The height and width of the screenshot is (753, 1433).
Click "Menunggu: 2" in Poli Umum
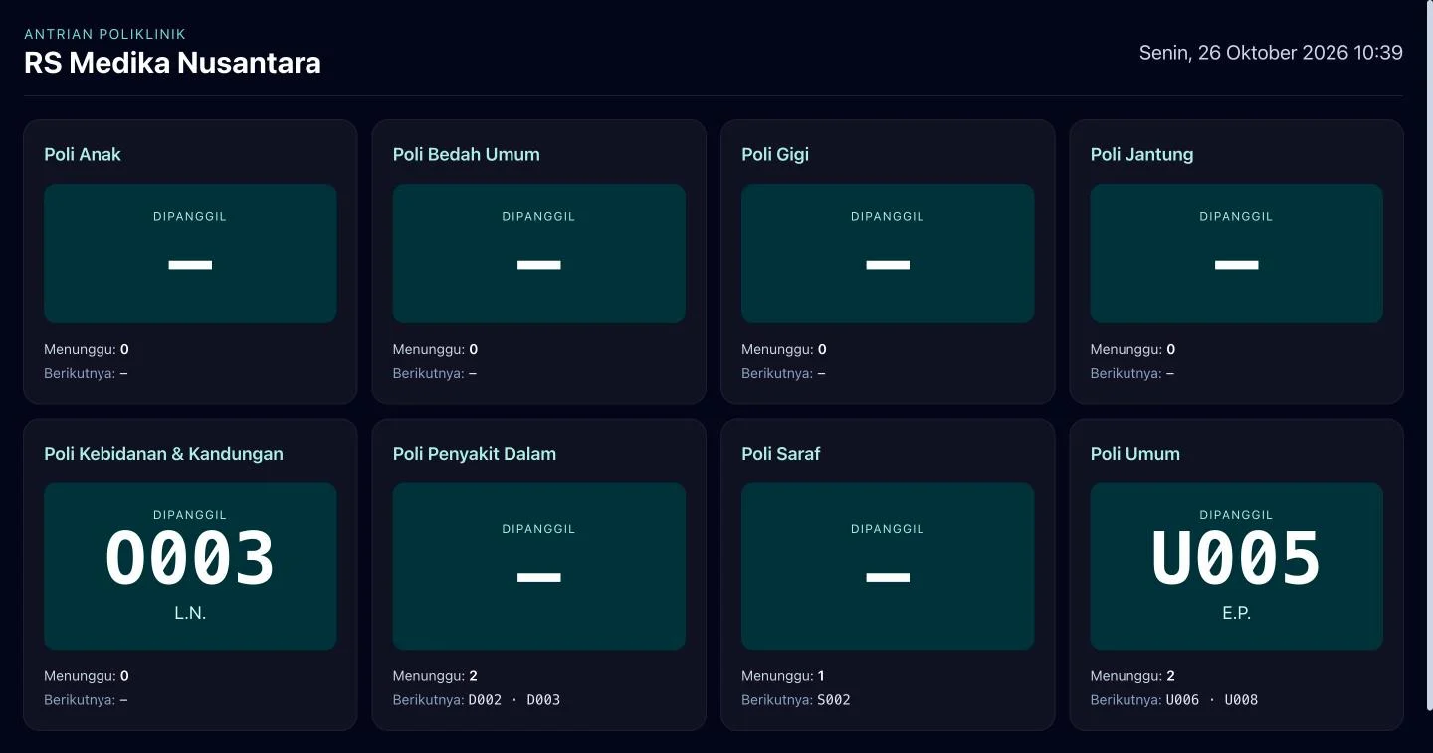pyautogui.click(x=1132, y=676)
